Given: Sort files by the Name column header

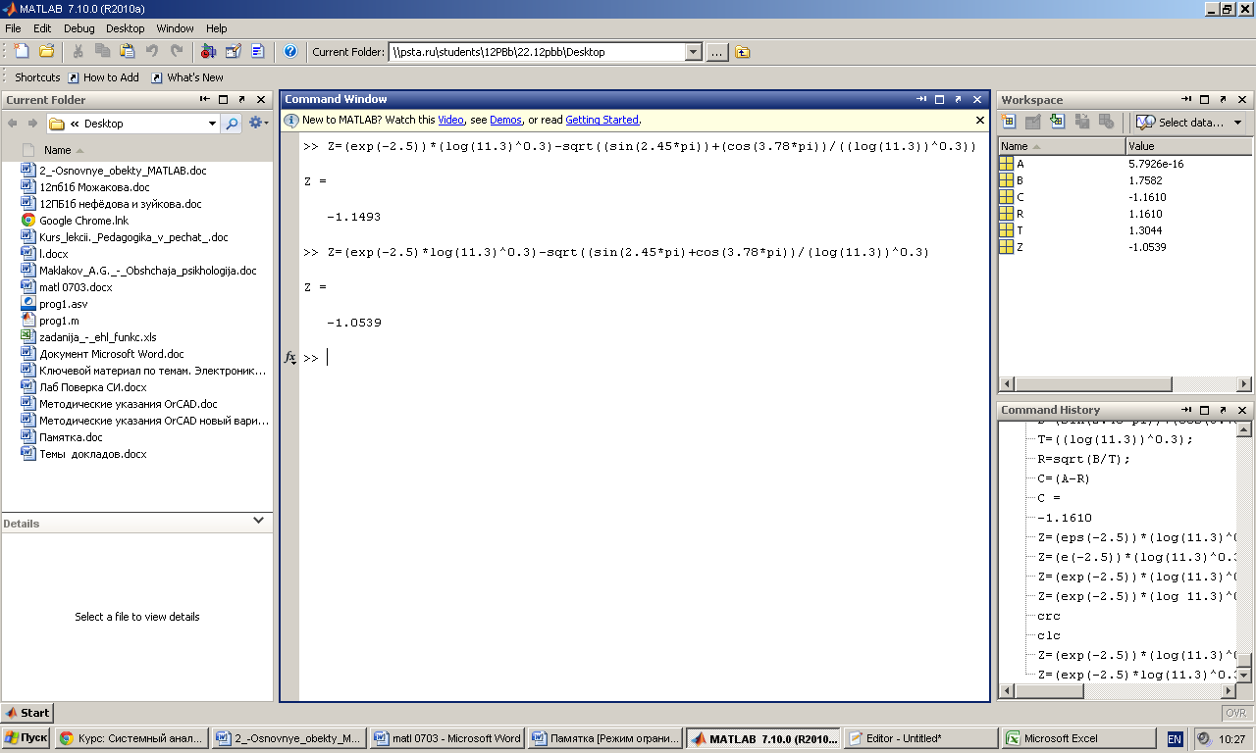Looking at the screenshot, I should [58, 150].
